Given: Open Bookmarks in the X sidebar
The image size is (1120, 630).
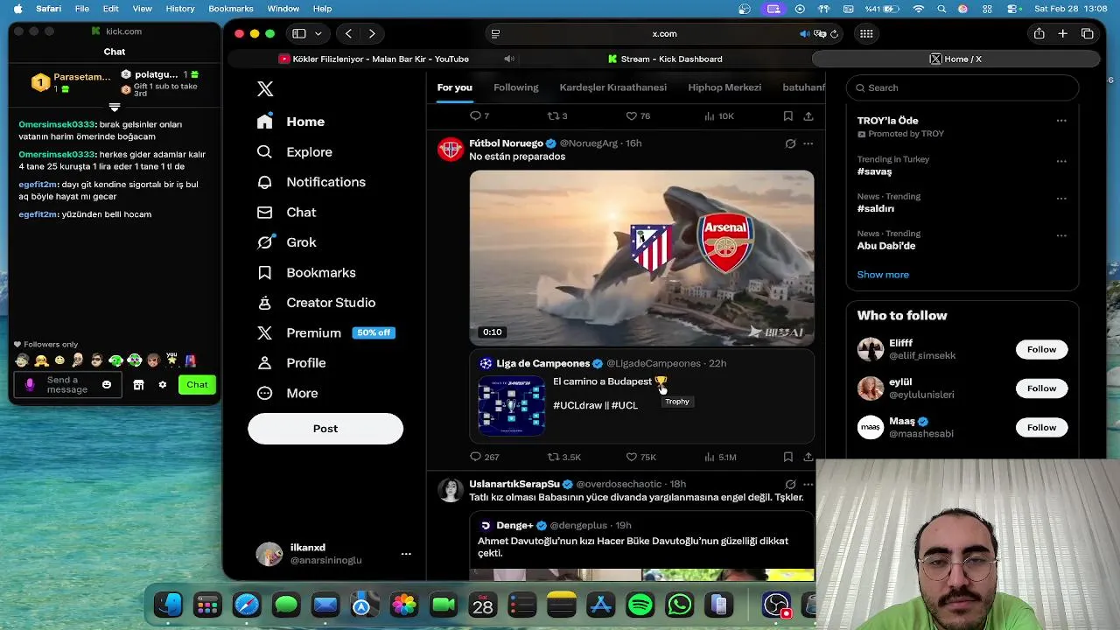Looking at the screenshot, I should point(305,273).
